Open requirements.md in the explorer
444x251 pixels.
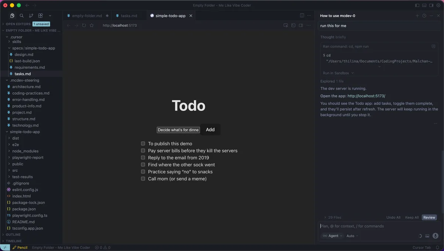[30, 68]
